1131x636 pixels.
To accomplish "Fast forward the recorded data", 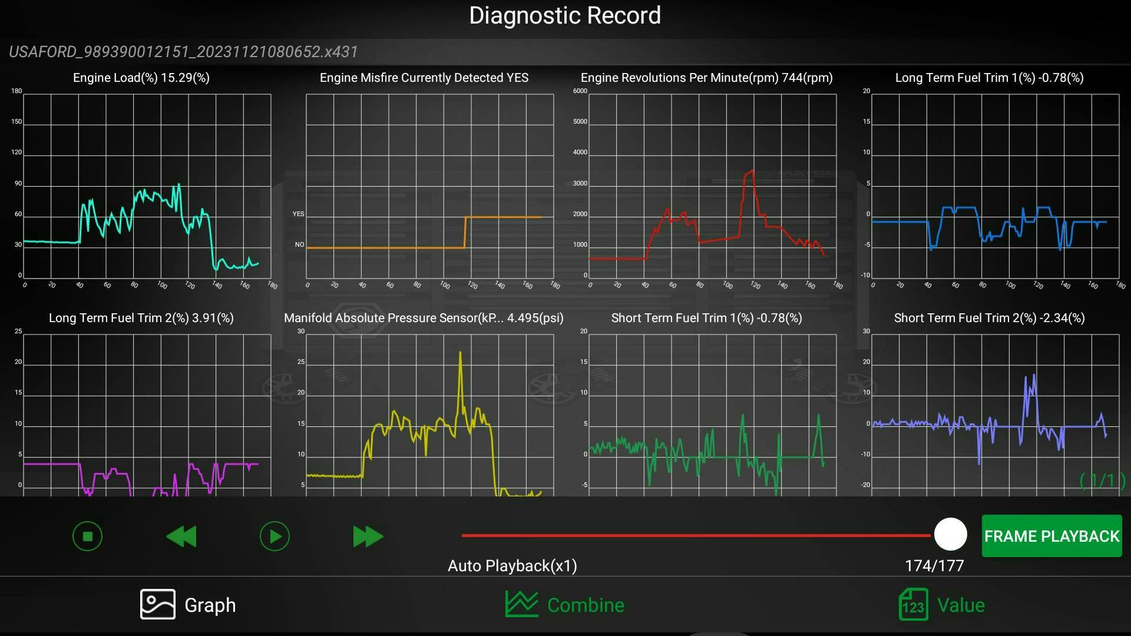I will (368, 536).
